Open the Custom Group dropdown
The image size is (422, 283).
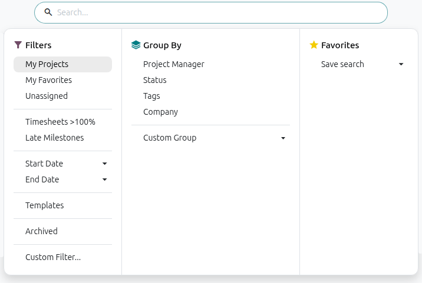pyautogui.click(x=210, y=138)
